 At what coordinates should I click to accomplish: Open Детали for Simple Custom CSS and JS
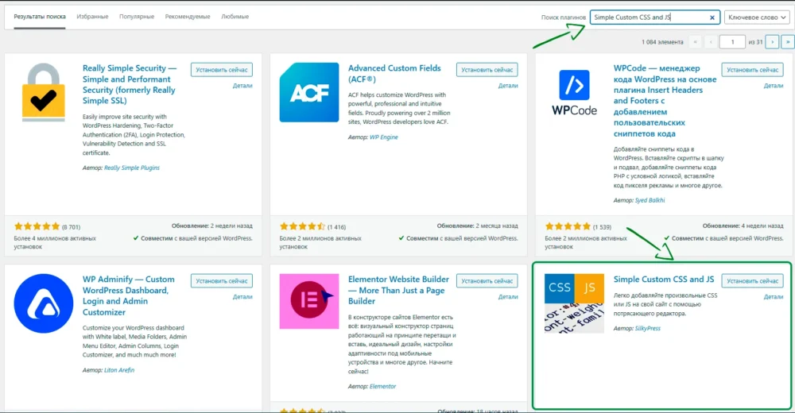(774, 297)
